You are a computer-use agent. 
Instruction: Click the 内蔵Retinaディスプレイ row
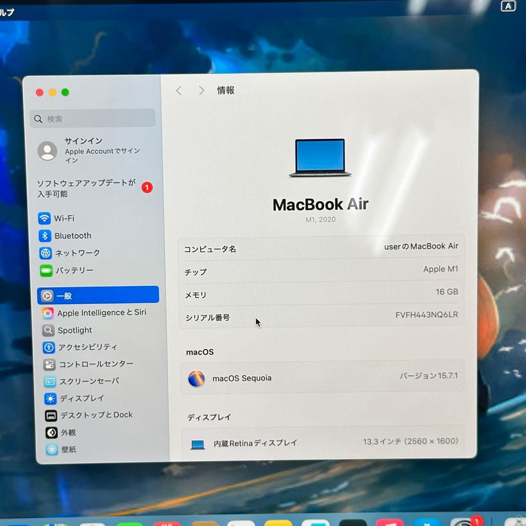point(254,443)
